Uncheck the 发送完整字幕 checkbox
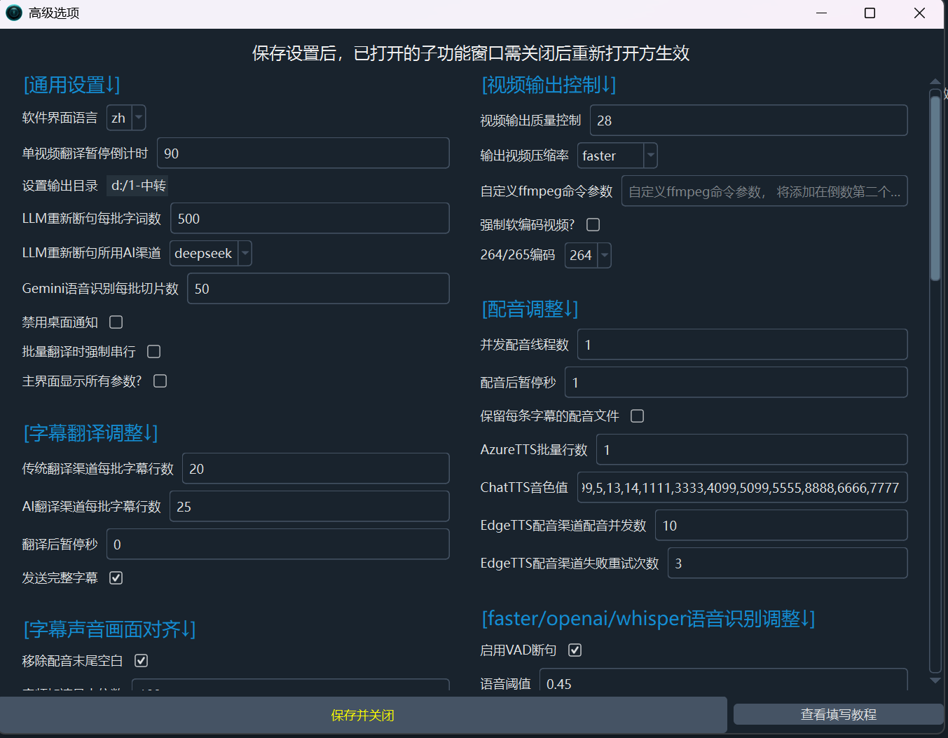The image size is (948, 738). pos(116,578)
